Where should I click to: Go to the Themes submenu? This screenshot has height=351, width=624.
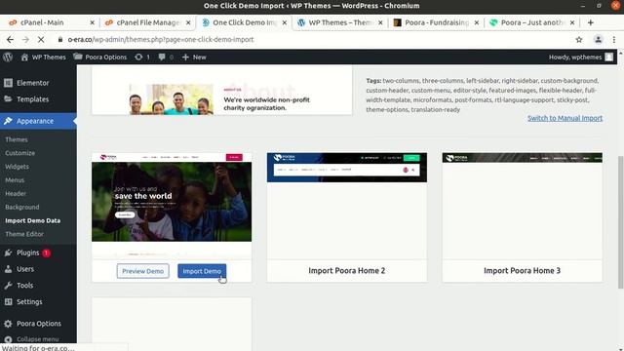coord(17,139)
